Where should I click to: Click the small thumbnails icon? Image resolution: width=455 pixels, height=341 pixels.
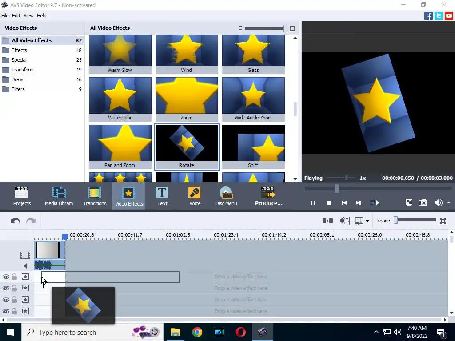(x=240, y=28)
